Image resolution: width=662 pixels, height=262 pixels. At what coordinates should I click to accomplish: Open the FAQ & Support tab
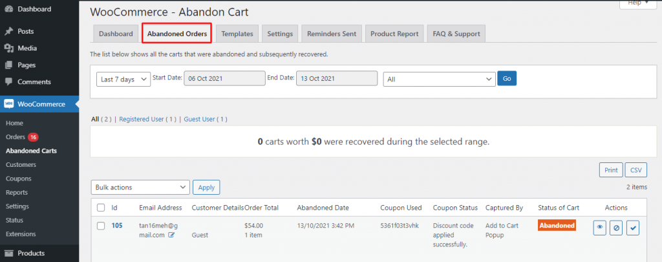tap(456, 34)
